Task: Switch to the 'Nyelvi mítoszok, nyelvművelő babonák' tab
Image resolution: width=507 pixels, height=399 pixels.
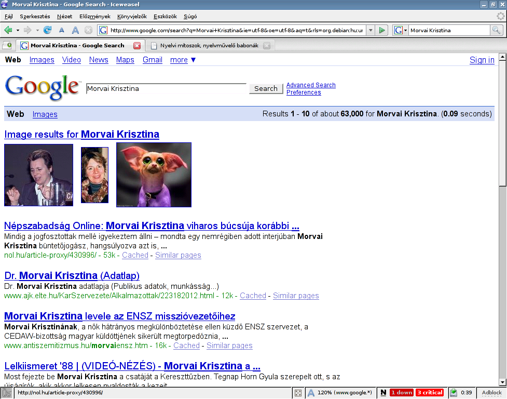Action: (x=208, y=46)
